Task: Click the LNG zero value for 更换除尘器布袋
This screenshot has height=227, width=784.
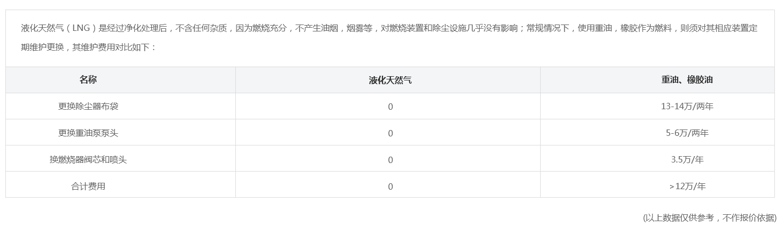Action: 390,107
